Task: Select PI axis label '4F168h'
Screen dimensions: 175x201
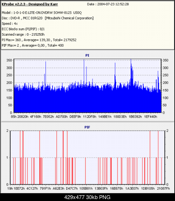Action: [x=36, y=117]
